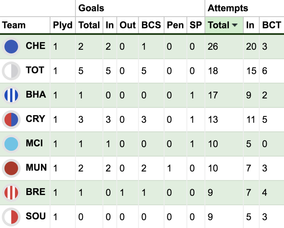Click the Manchester United red badge
Screen dimensions: 284x228
pyautogui.click(x=11, y=168)
